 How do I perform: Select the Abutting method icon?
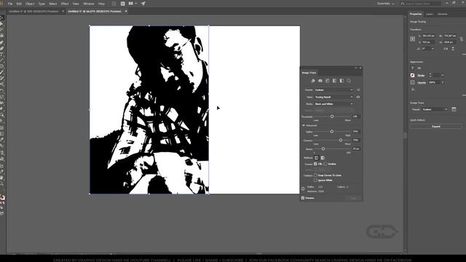point(317,158)
